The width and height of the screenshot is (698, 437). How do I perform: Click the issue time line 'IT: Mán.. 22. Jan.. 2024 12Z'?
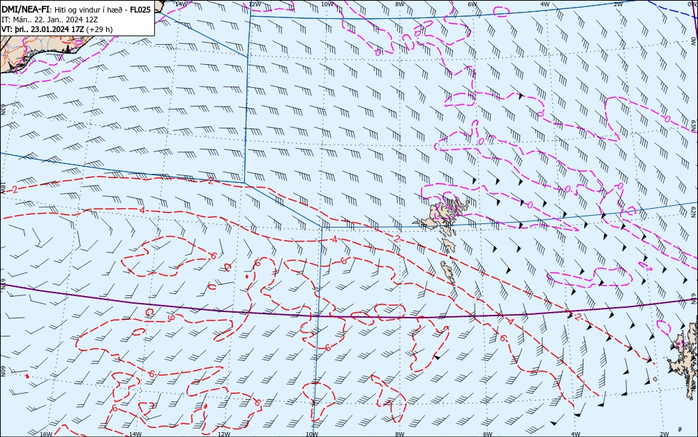[50, 20]
